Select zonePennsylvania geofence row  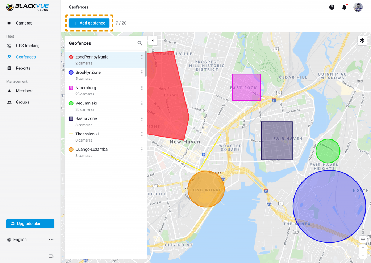click(105, 60)
